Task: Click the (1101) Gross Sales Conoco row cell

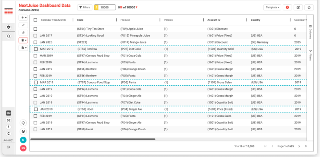Action: [x=220, y=82]
